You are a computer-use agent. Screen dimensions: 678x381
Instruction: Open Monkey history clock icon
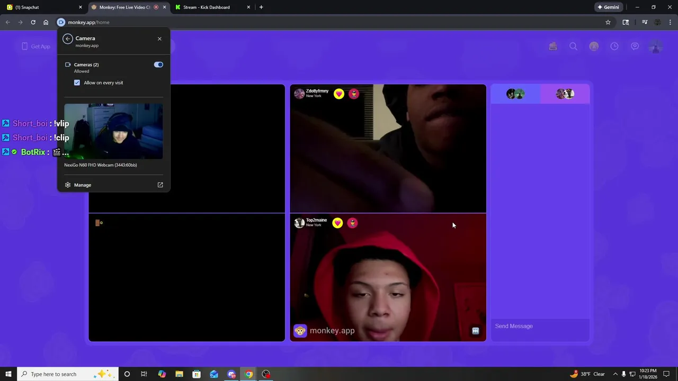(614, 47)
